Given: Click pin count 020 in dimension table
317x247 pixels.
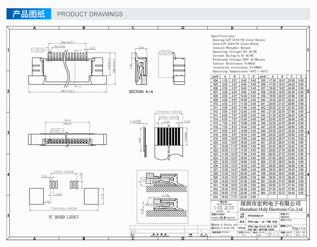Looking at the screenshot, I should pyautogui.click(x=215, y=142).
